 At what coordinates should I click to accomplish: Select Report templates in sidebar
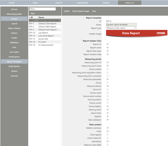(14, 62)
